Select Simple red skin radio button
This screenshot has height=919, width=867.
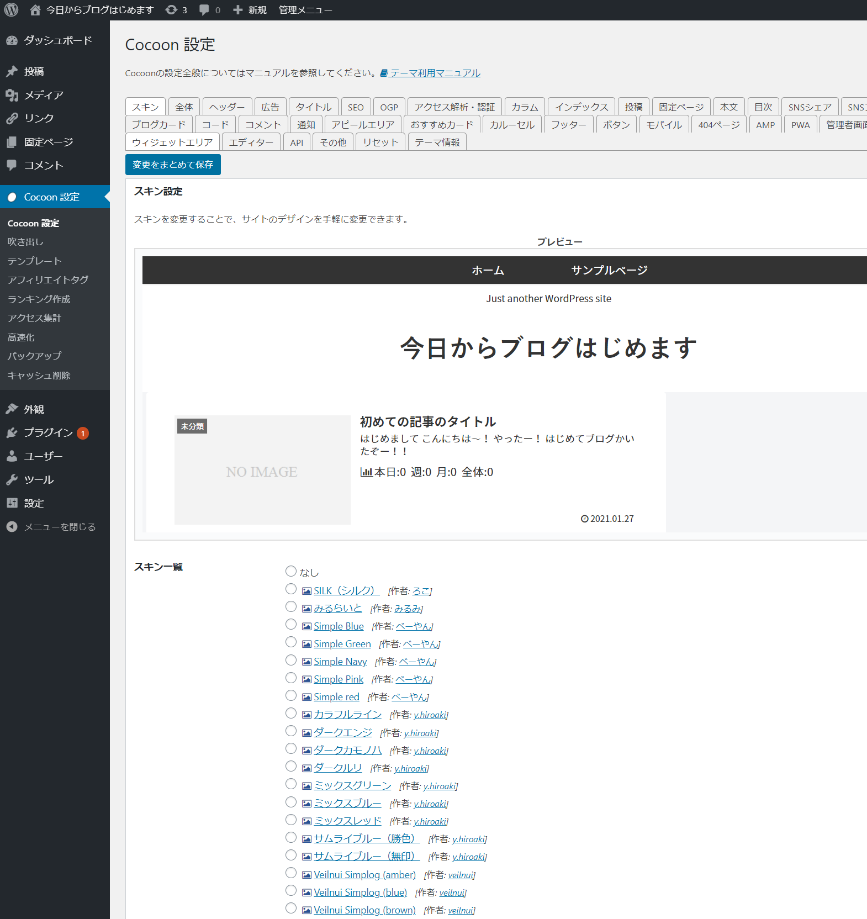coord(291,695)
